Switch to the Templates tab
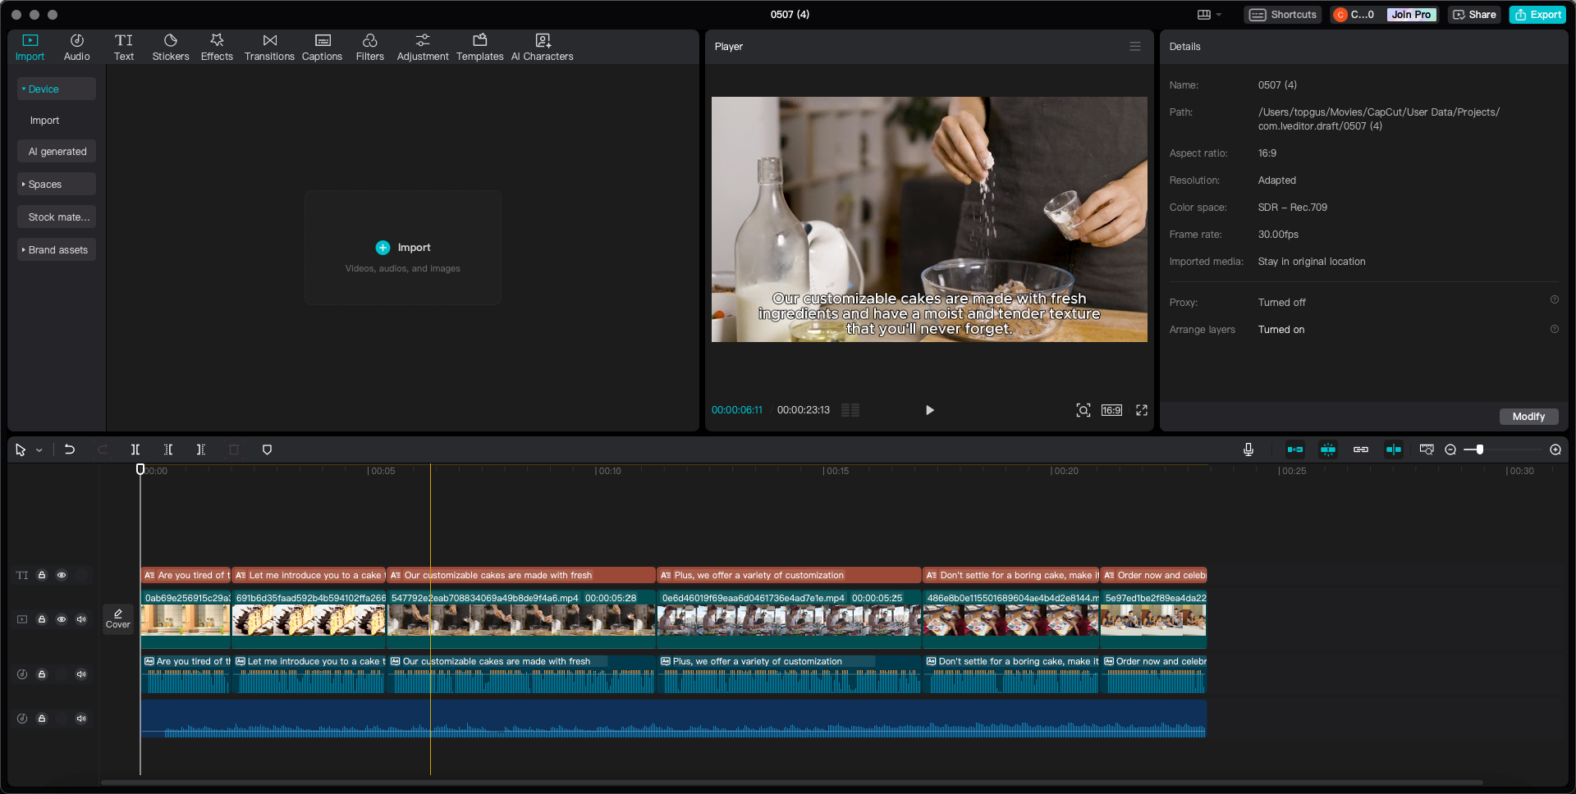 (479, 47)
